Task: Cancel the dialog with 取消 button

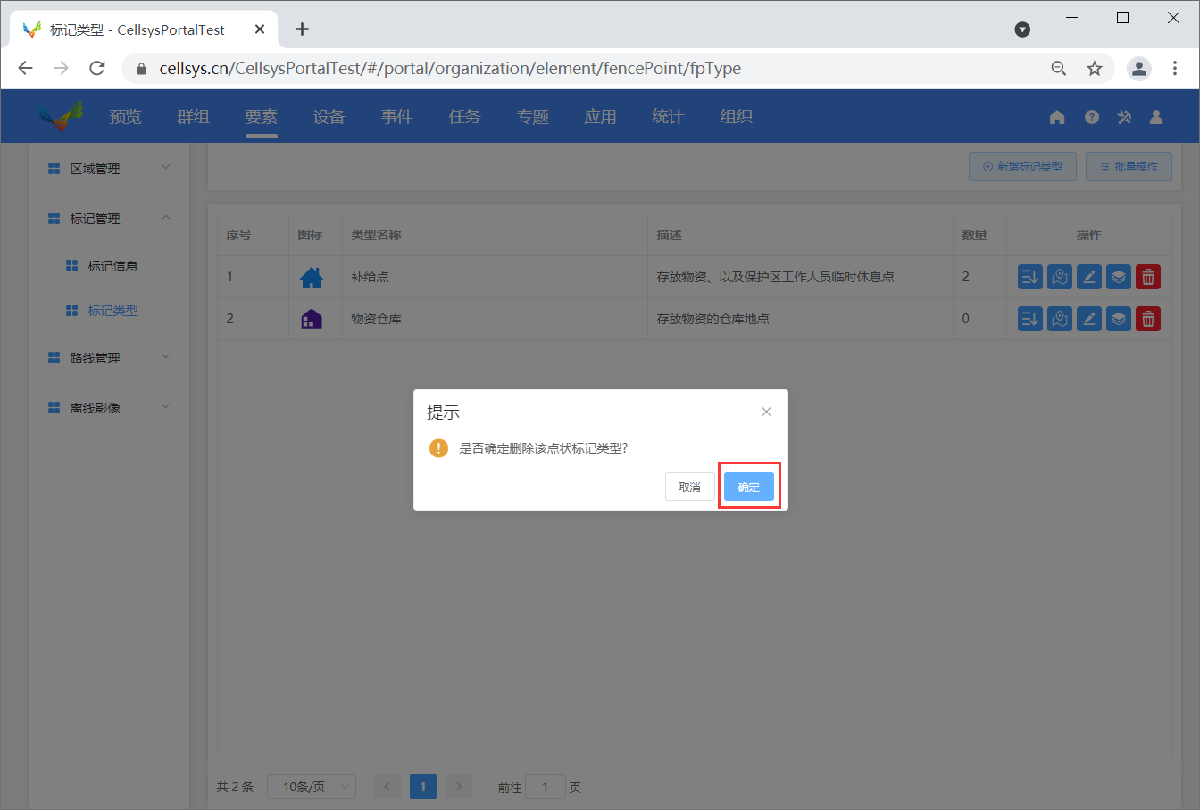Action: (689, 487)
